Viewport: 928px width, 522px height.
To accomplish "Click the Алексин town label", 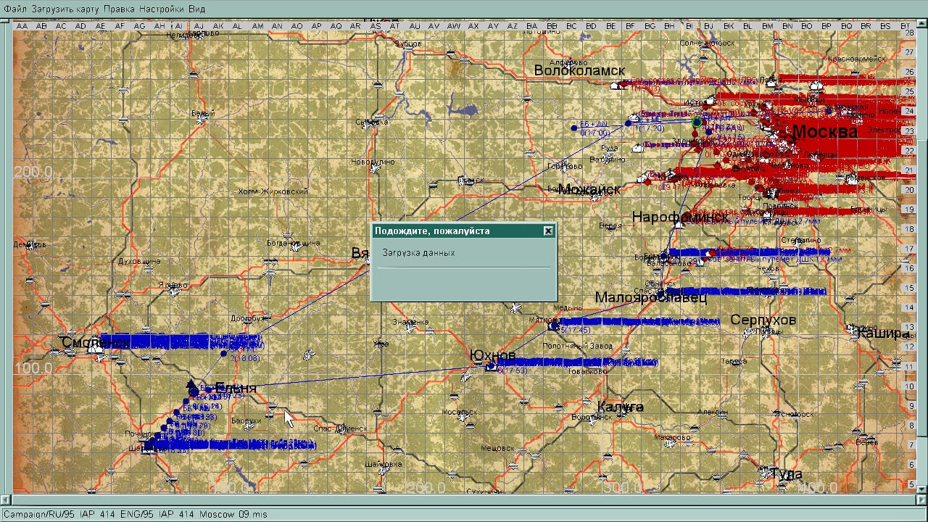I will (713, 412).
